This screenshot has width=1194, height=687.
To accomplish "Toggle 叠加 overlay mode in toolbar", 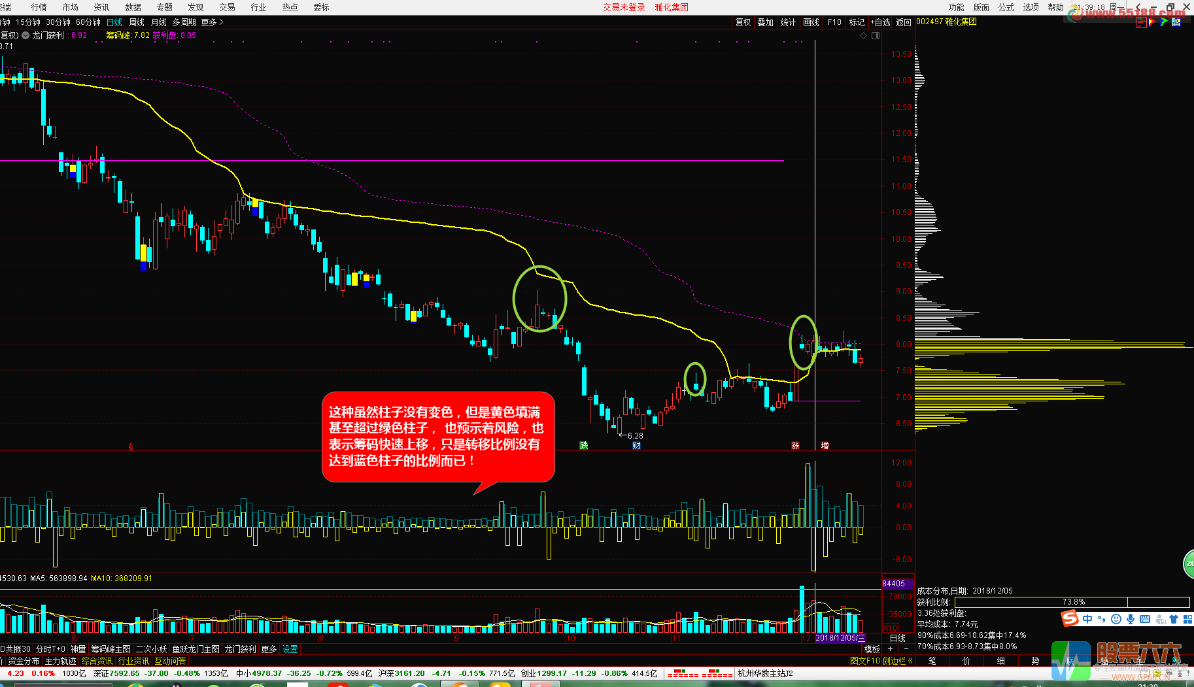I will point(765,22).
